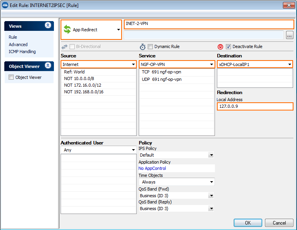Click the No AppControl link

coord(152,168)
